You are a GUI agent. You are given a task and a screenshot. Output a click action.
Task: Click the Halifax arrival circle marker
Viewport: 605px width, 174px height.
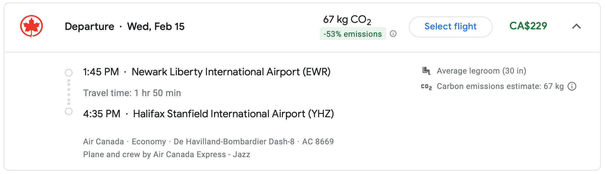pyautogui.click(x=69, y=112)
